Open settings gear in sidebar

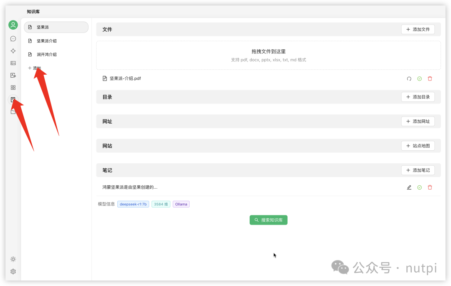click(13, 271)
